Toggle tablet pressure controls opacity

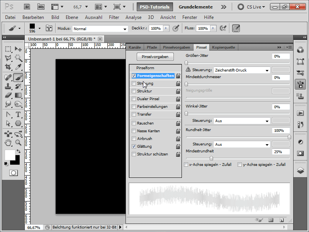(x=176, y=28)
